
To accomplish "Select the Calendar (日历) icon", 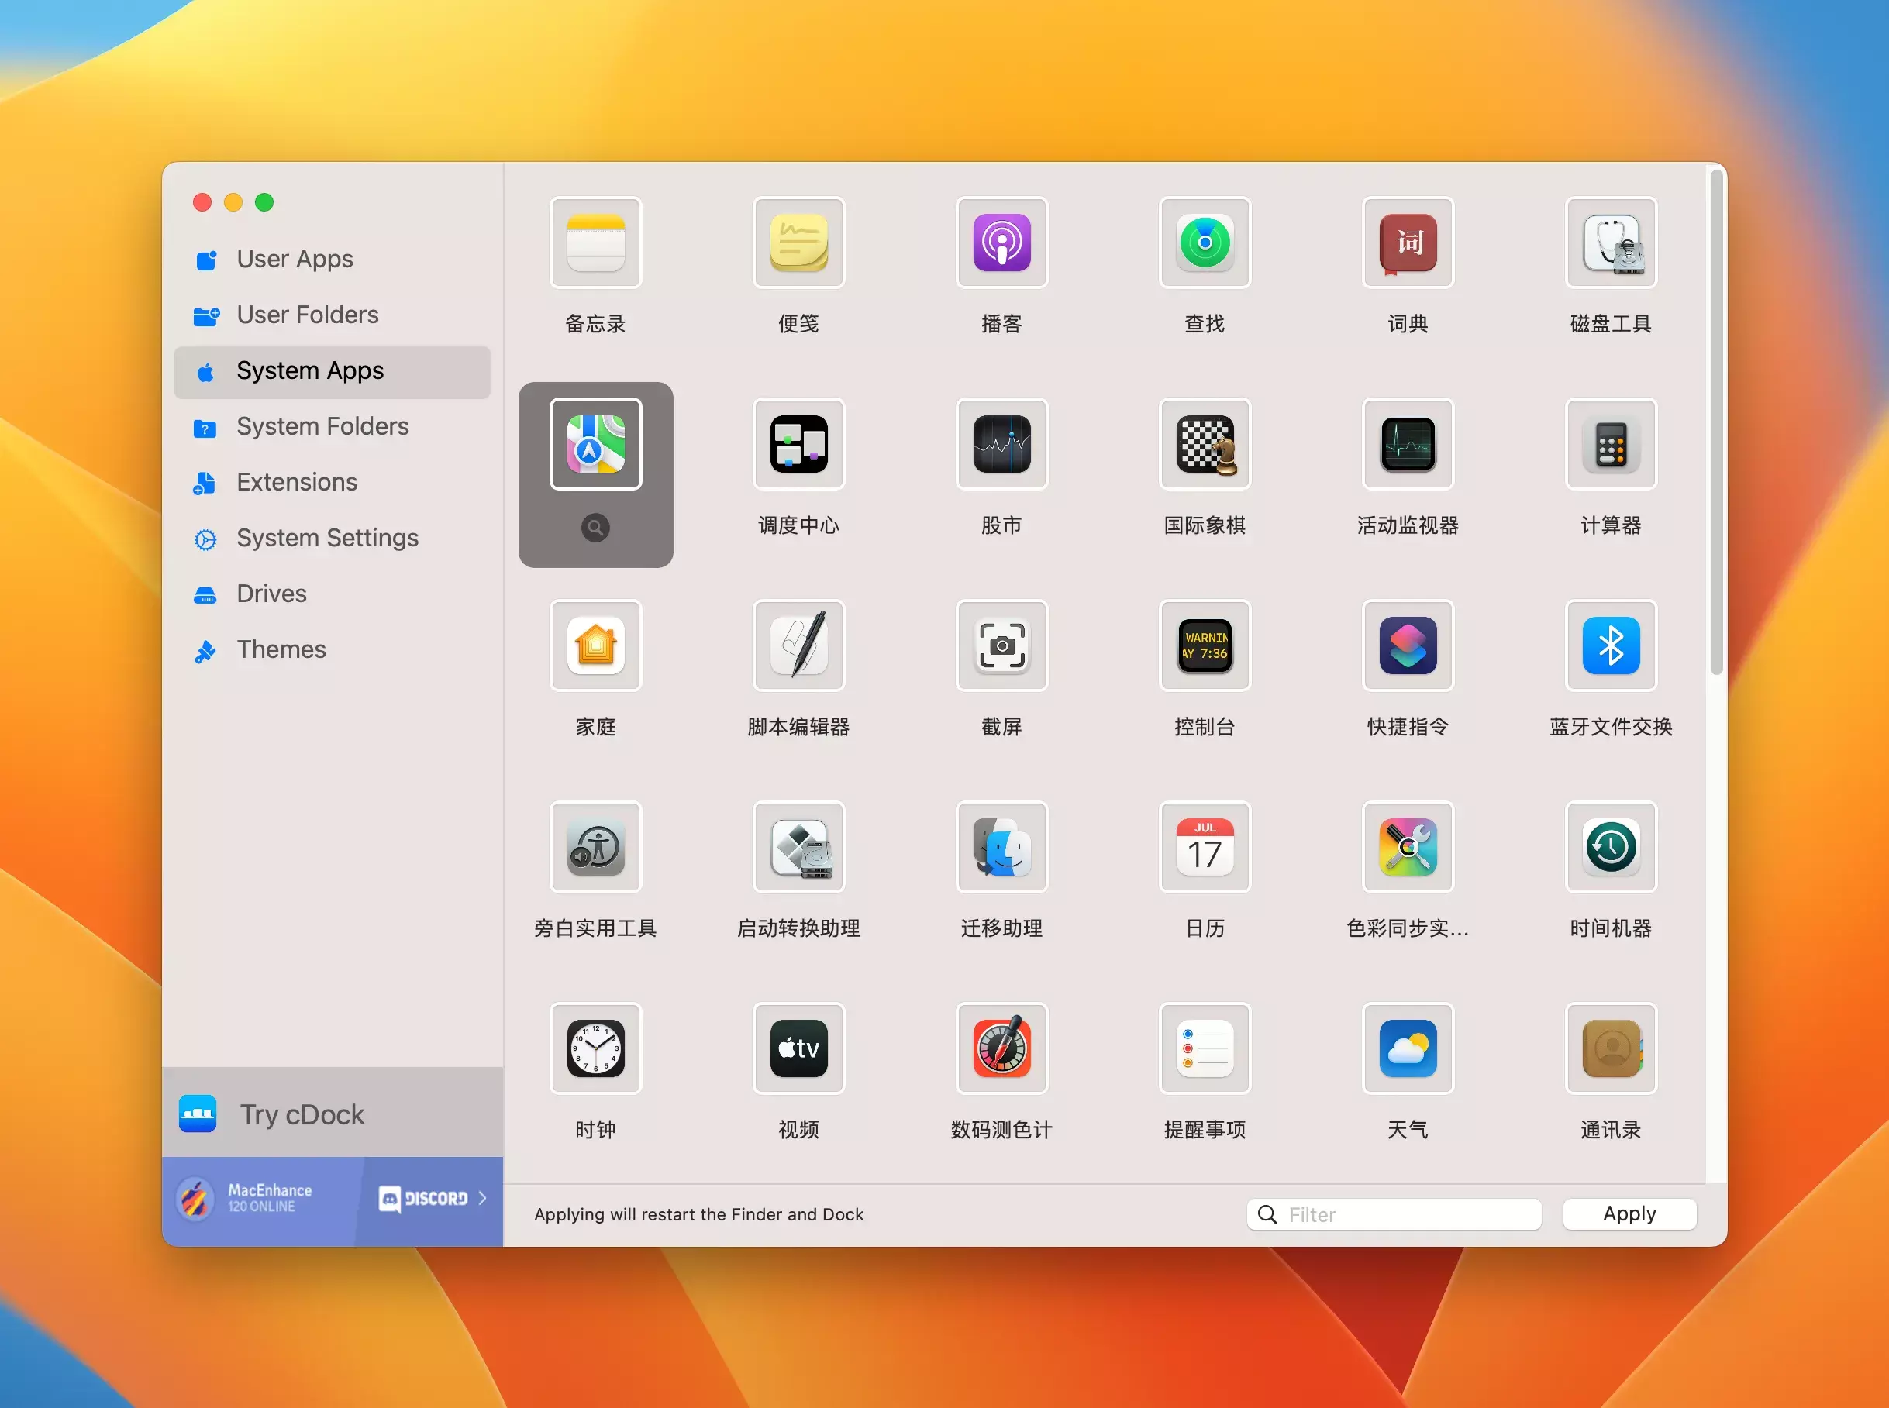I will [1205, 847].
